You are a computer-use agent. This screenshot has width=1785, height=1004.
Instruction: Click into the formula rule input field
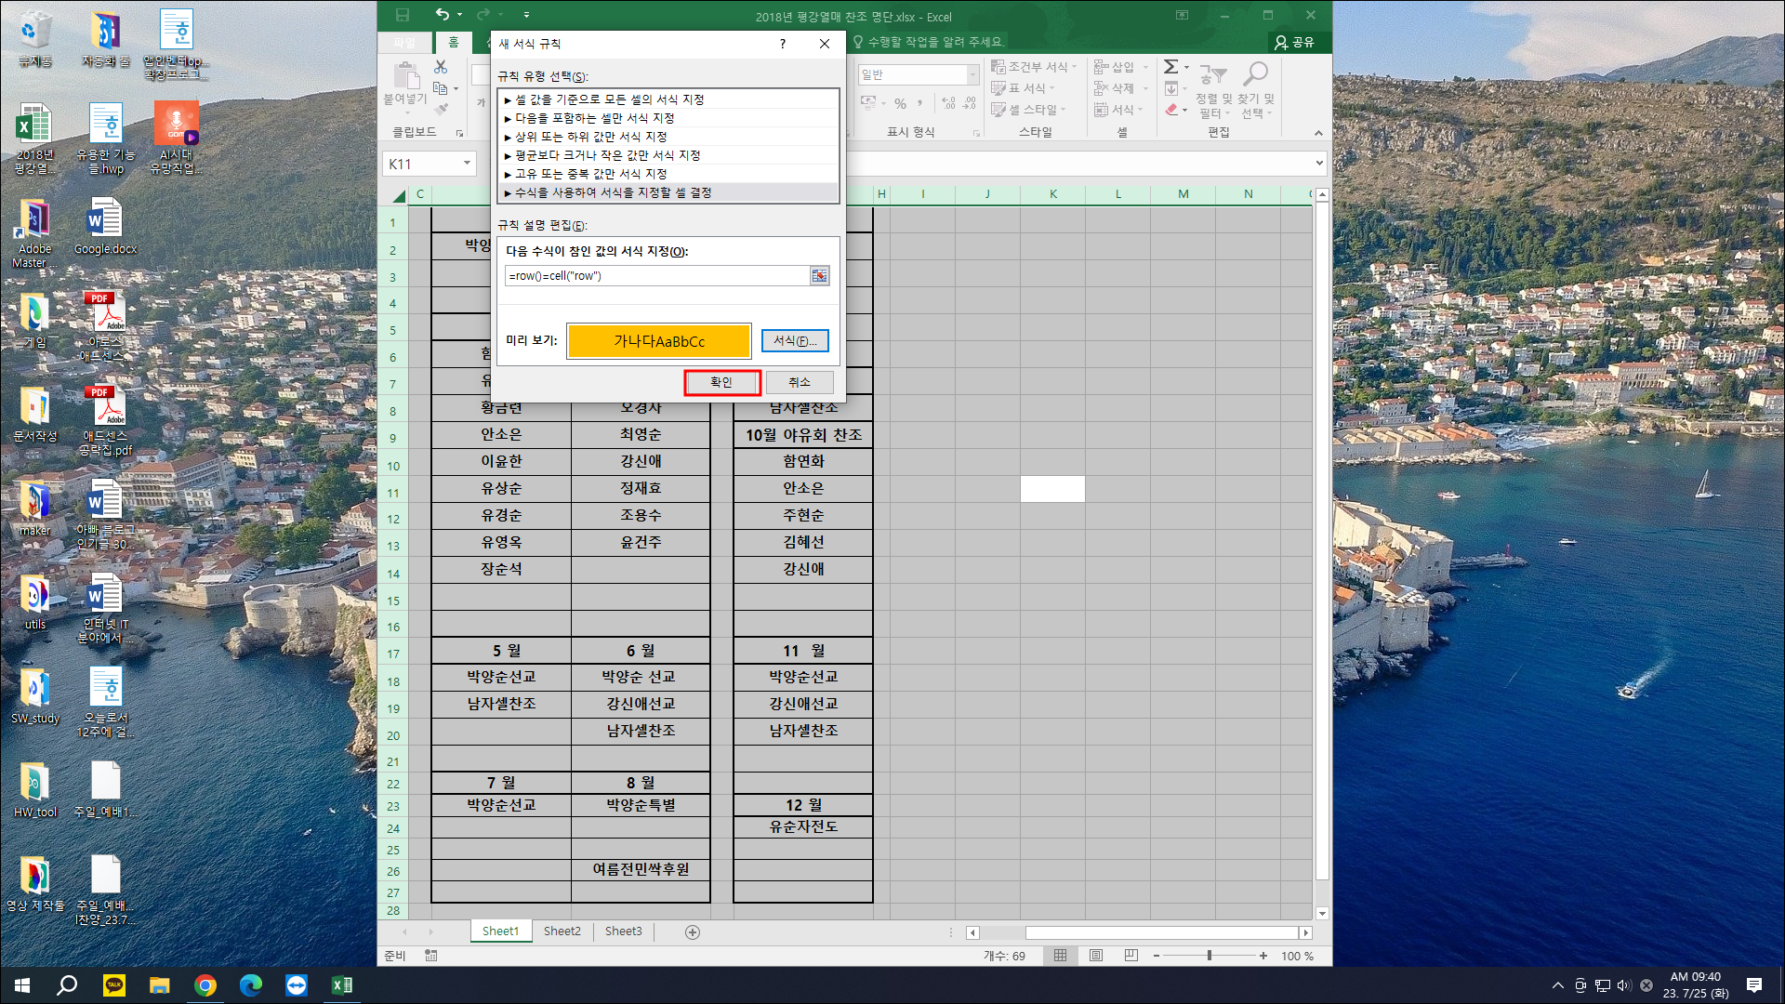point(655,276)
